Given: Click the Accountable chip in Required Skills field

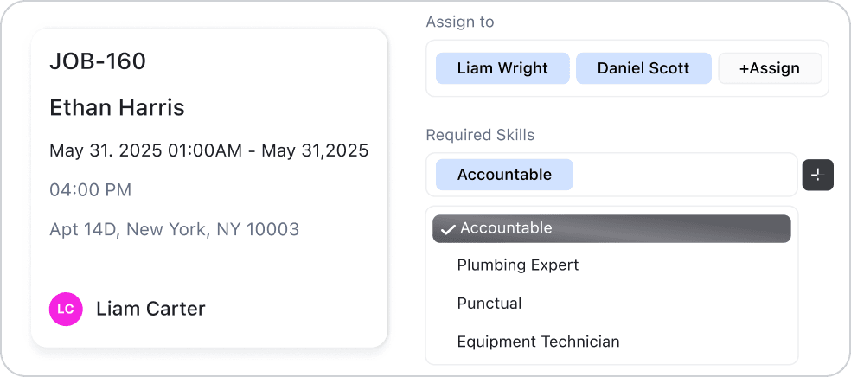Looking at the screenshot, I should pos(504,175).
